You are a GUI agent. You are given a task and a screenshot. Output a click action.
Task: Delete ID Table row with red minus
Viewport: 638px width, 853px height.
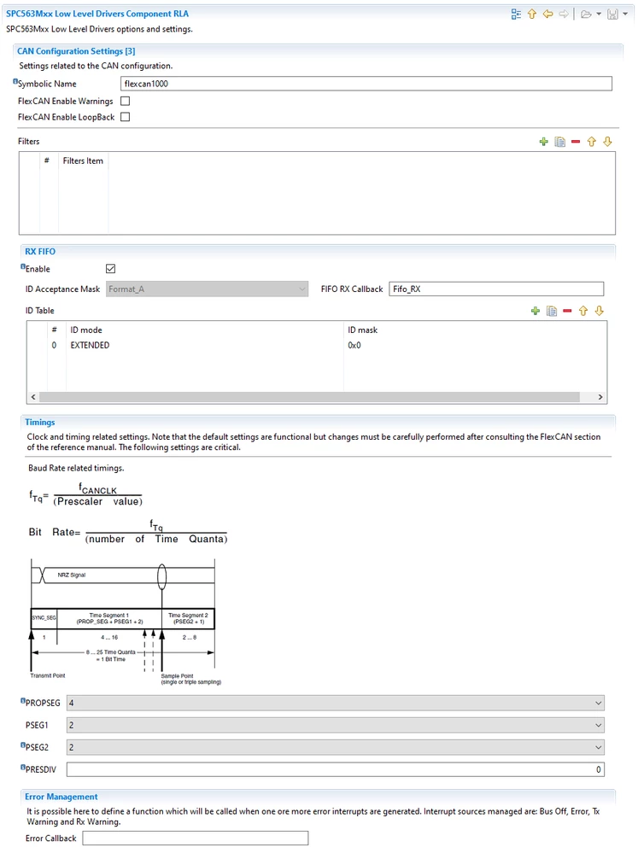point(567,311)
